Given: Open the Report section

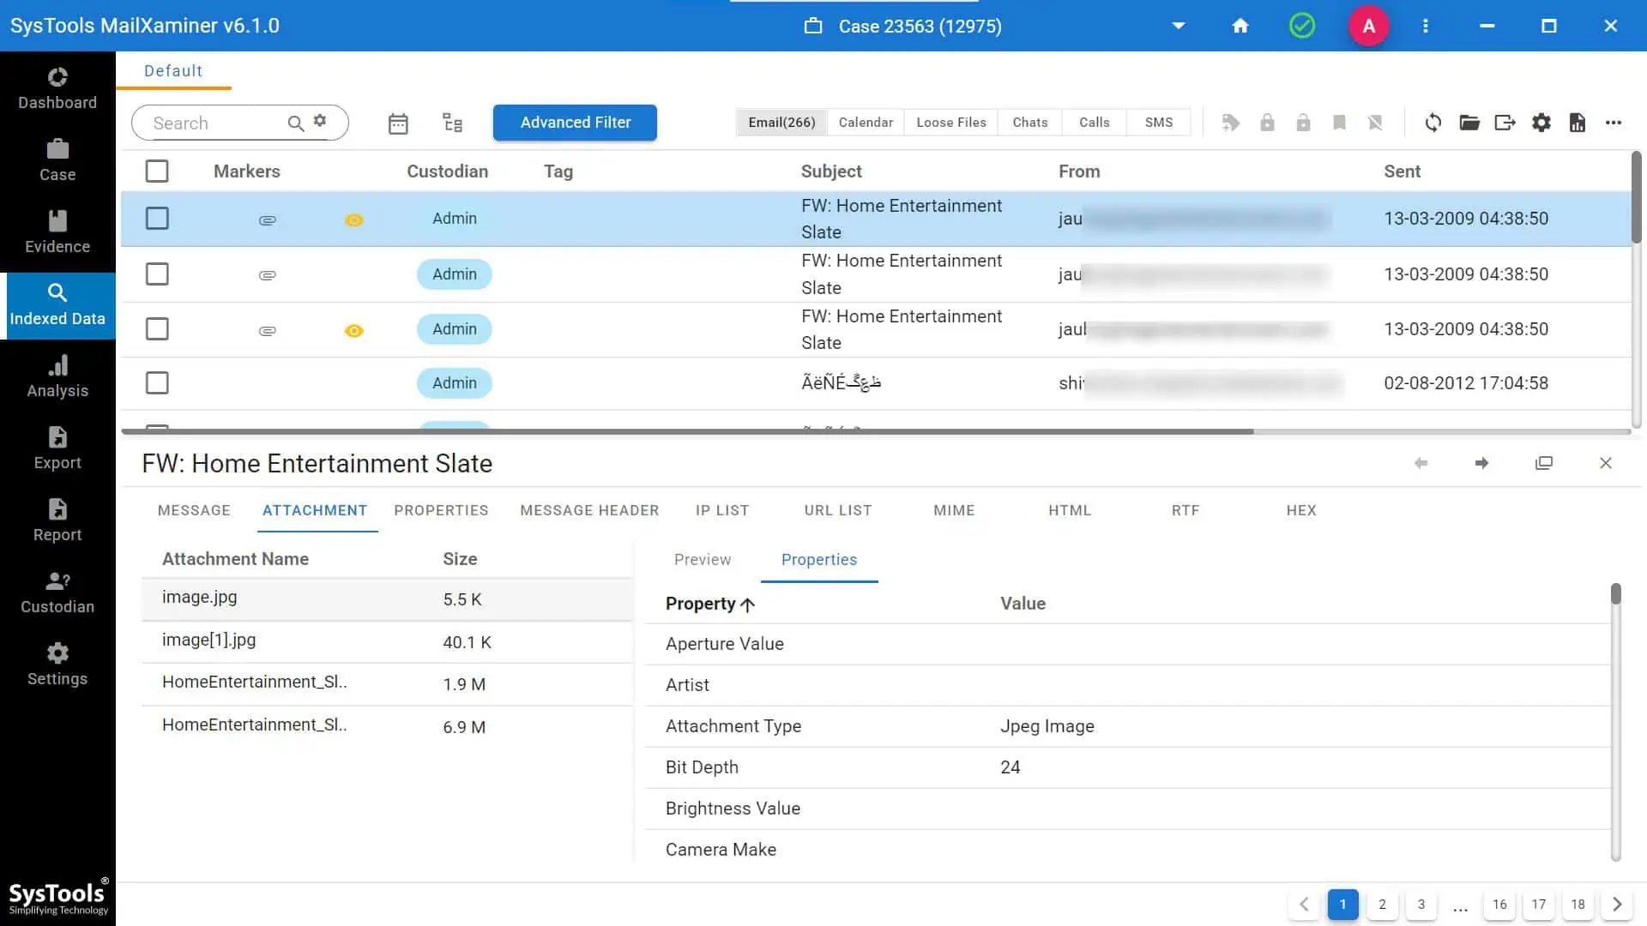Looking at the screenshot, I should [57, 521].
